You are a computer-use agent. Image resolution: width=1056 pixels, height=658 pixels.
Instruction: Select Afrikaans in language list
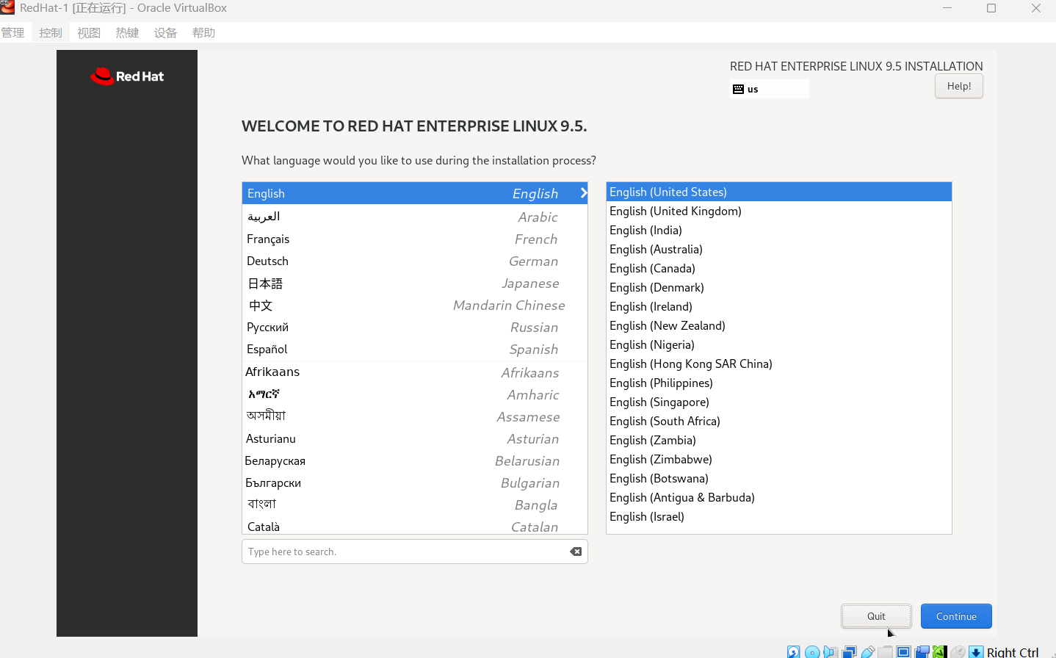415,372
